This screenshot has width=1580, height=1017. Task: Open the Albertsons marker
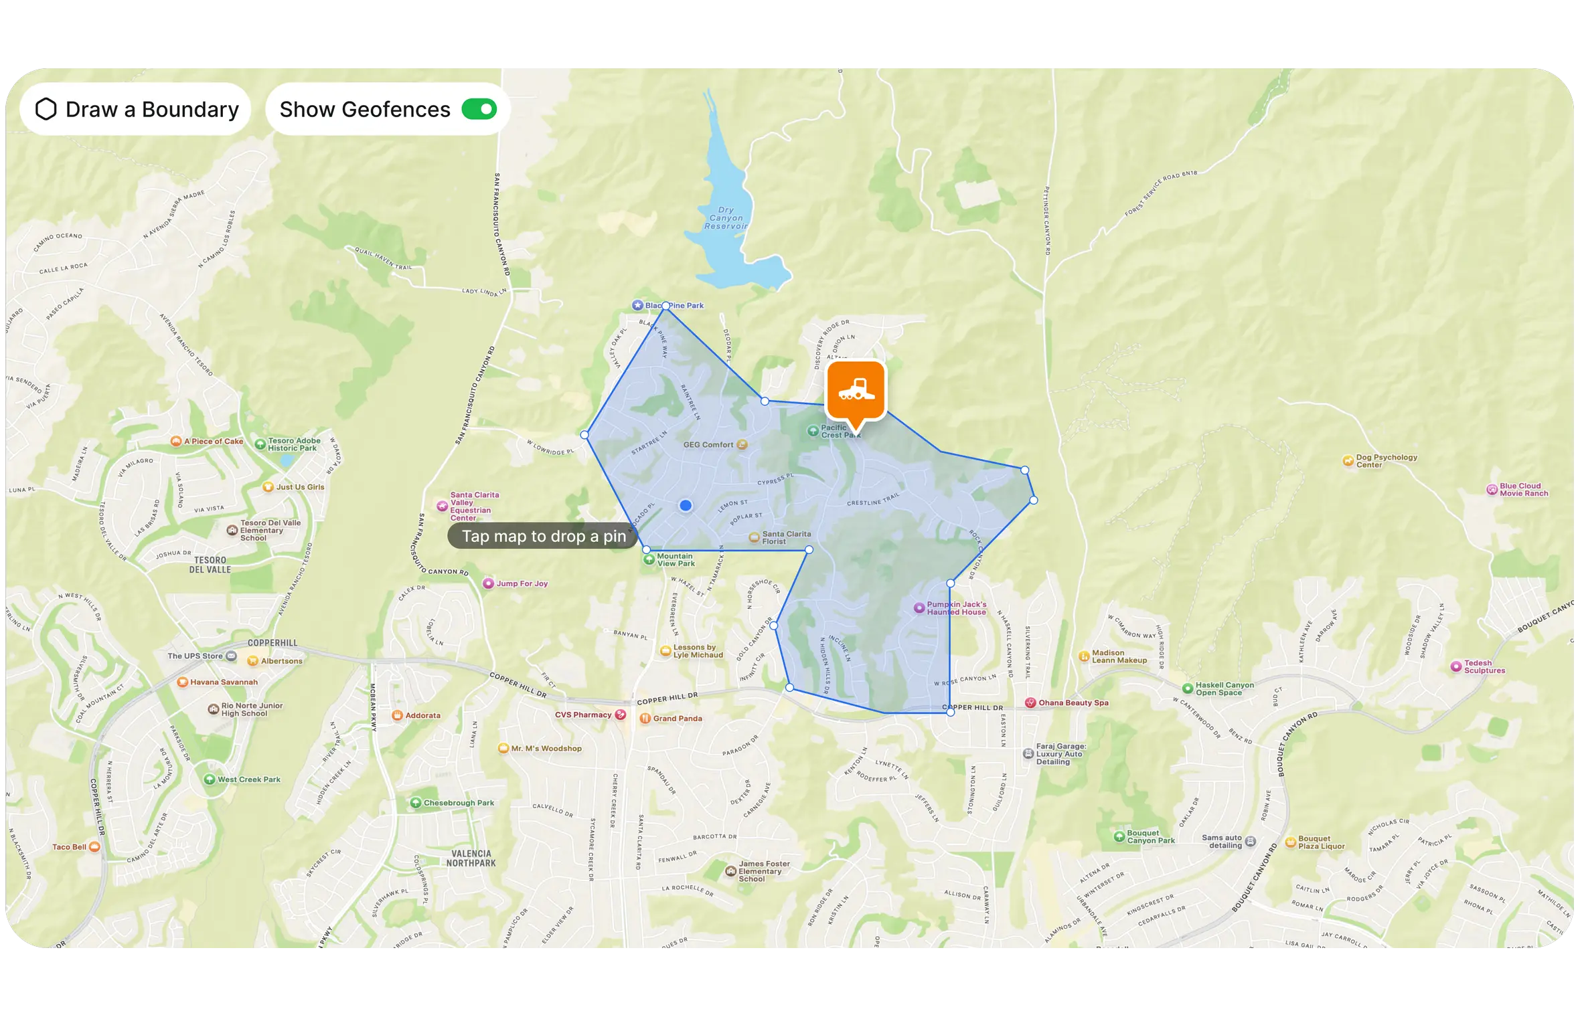pos(252,660)
